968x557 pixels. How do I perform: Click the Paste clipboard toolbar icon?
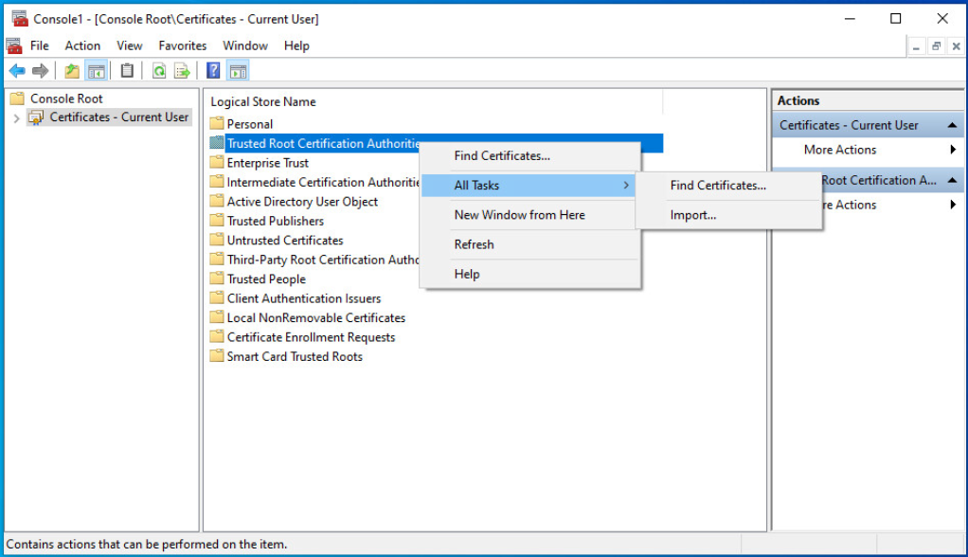127,71
